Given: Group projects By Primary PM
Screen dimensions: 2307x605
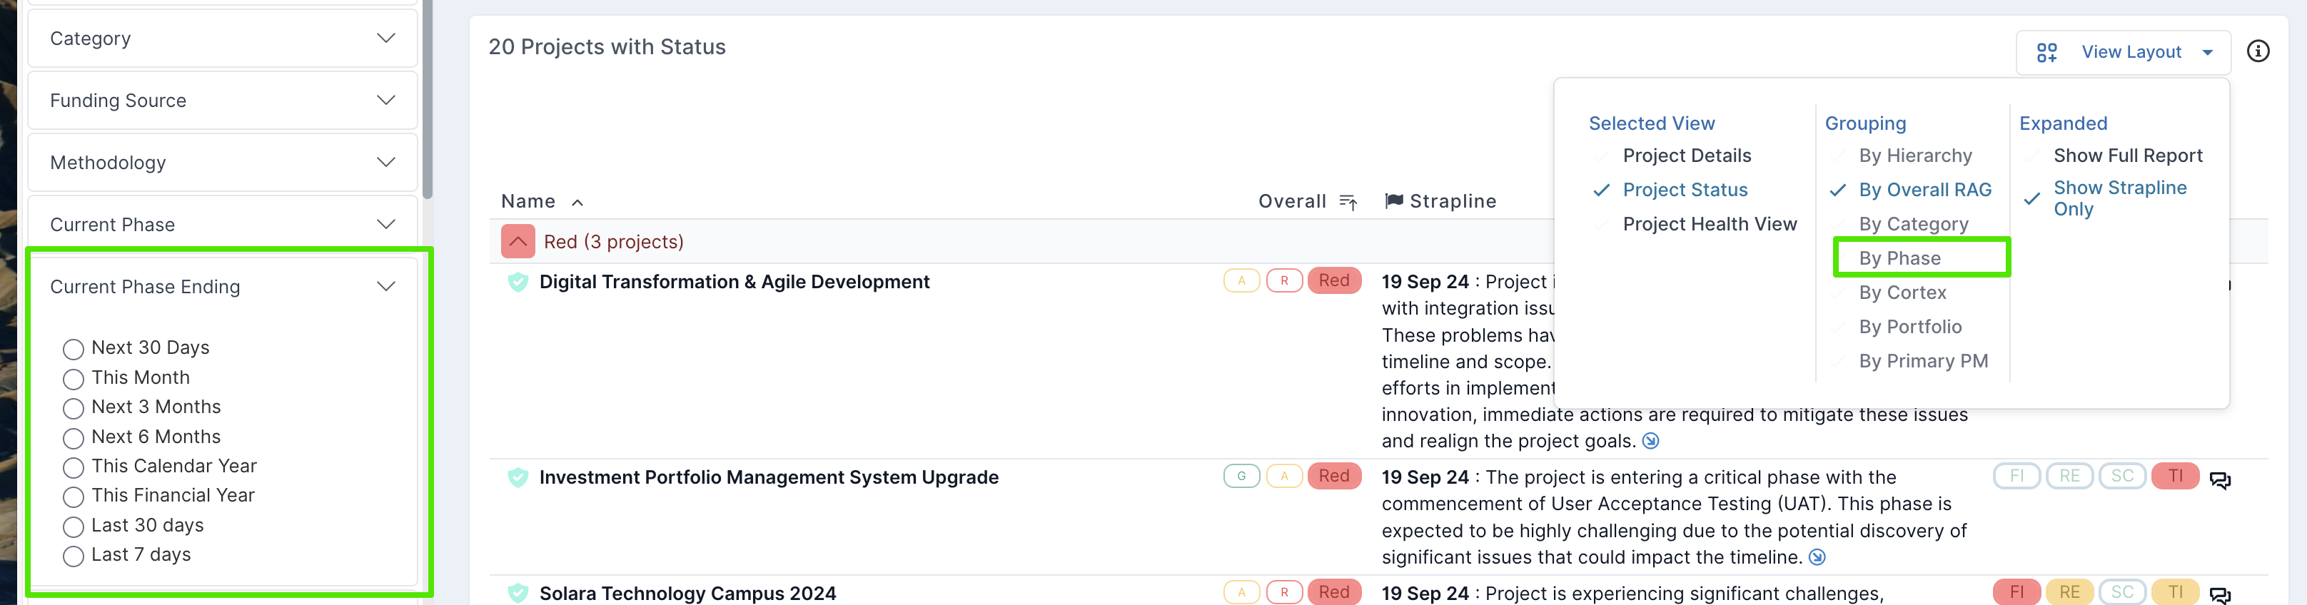Looking at the screenshot, I should pos(1923,361).
